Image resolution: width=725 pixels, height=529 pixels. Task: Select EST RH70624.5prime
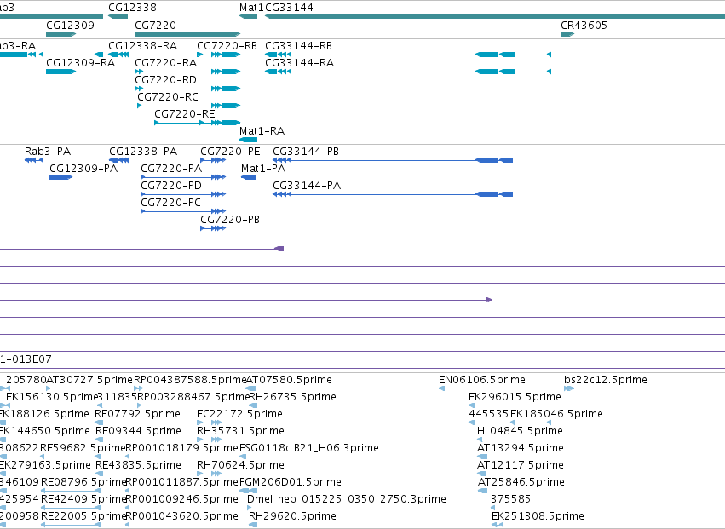pyautogui.click(x=241, y=465)
